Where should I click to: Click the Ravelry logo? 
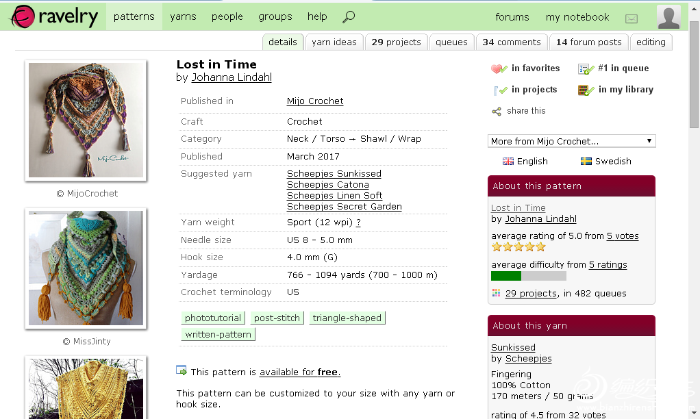(x=55, y=17)
